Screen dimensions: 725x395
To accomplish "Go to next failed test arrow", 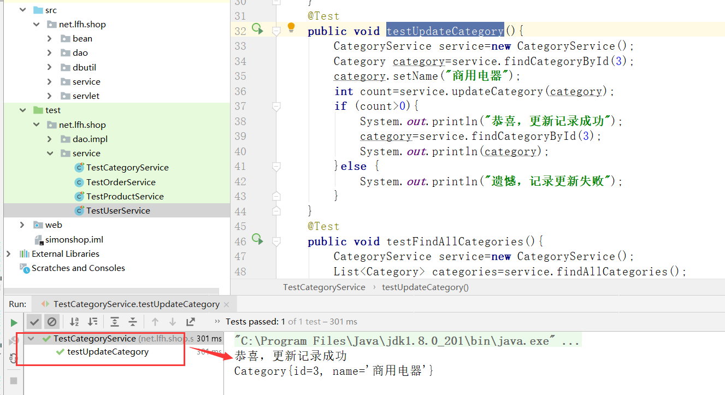I will tap(173, 322).
